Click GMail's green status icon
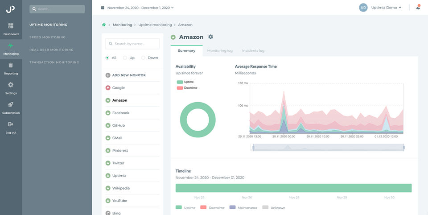Screen dimensions: 428x215 [108, 138]
